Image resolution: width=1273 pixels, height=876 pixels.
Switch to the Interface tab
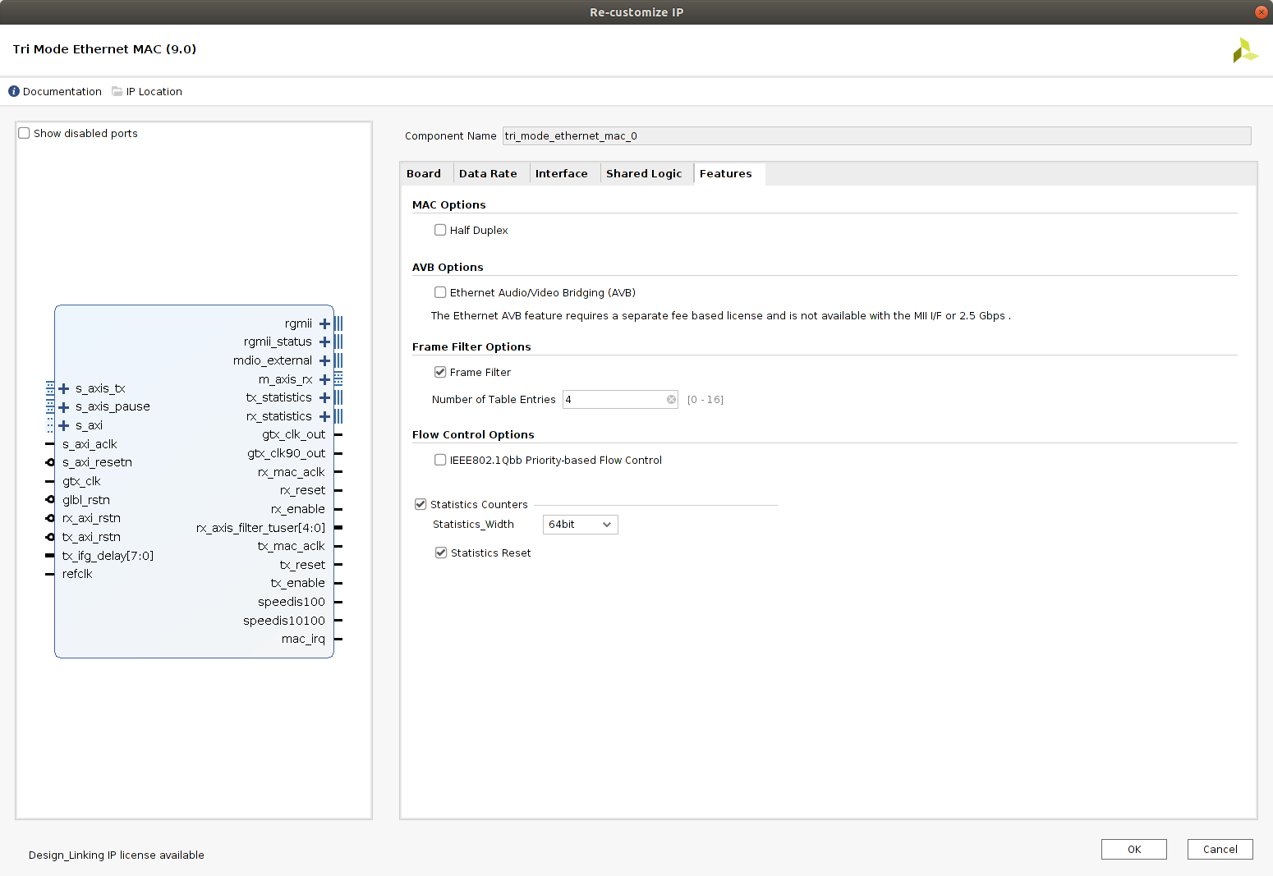coord(562,173)
